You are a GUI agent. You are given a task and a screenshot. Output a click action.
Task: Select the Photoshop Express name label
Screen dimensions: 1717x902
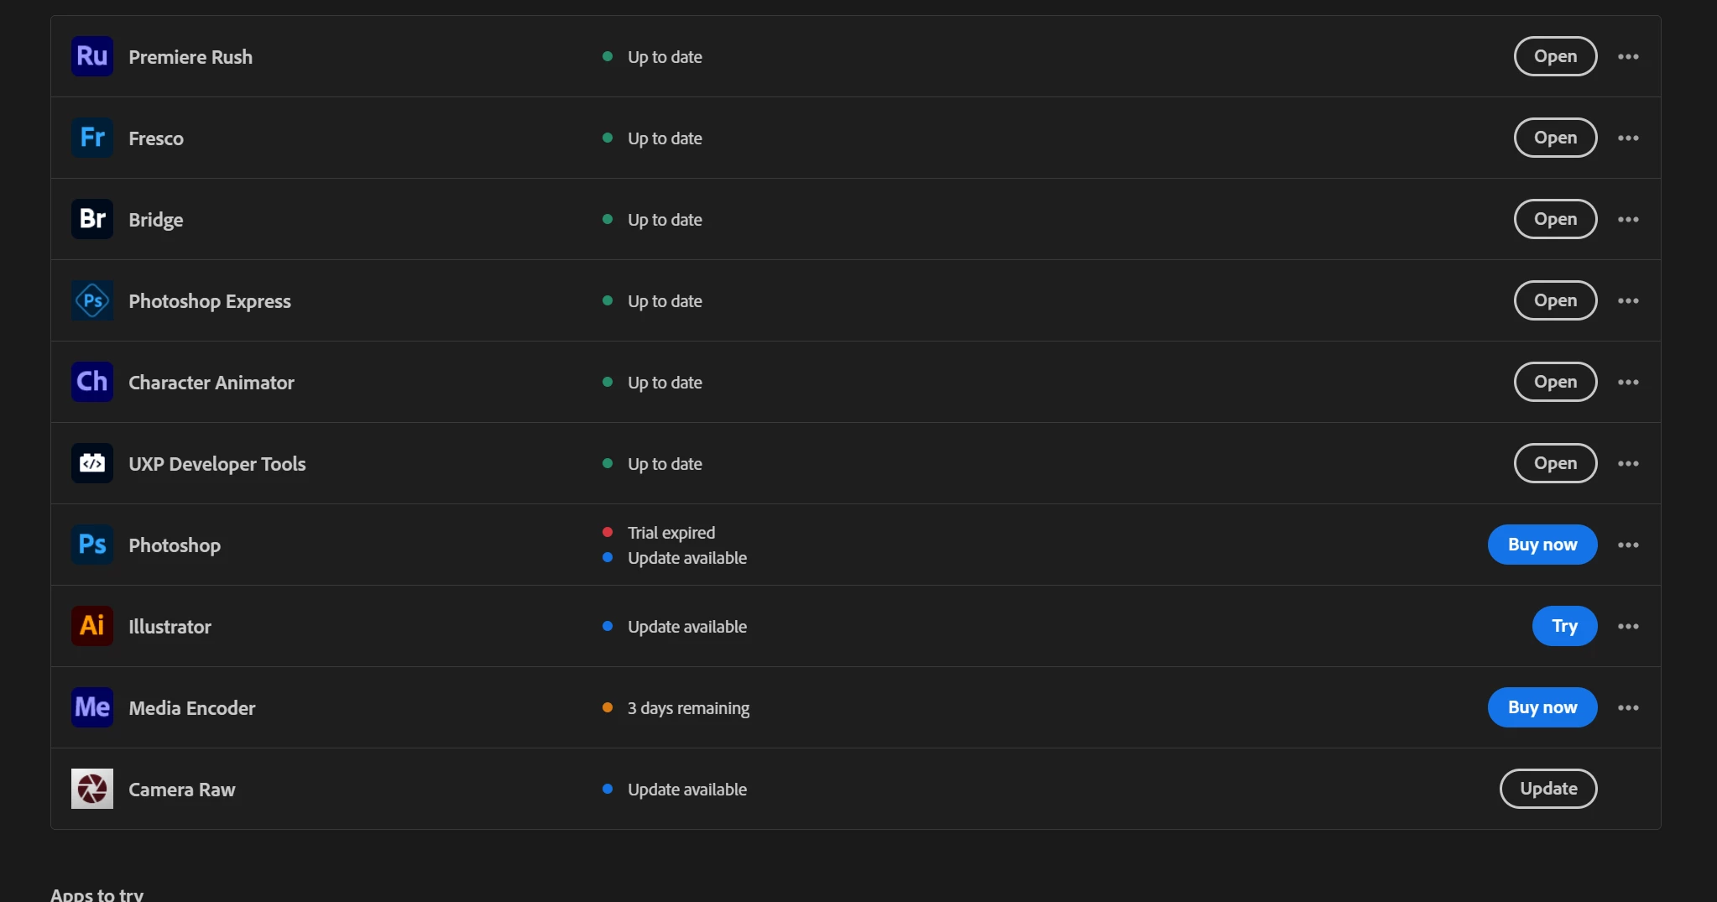210,301
